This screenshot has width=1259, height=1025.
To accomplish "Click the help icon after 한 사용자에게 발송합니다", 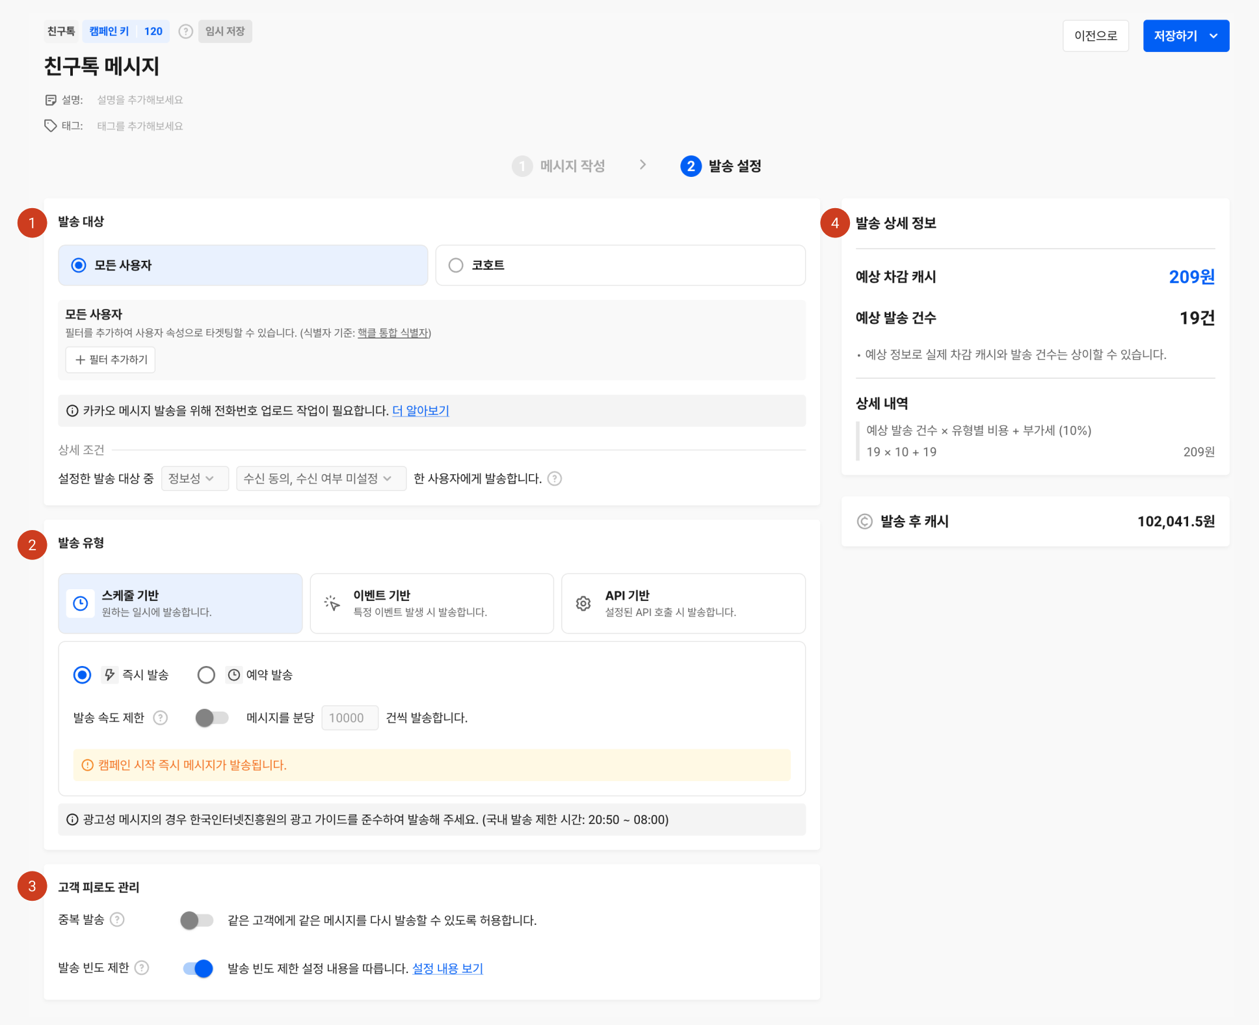I will [x=555, y=479].
